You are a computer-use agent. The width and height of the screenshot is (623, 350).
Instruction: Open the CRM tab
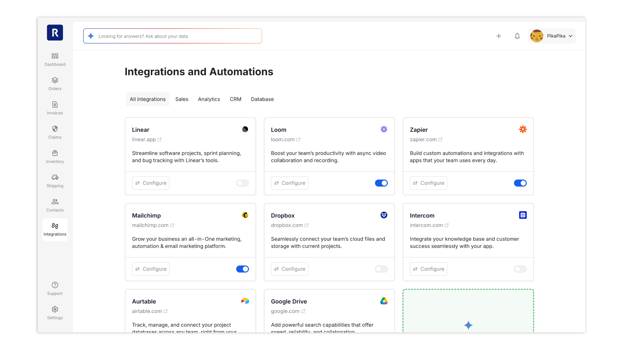(x=236, y=99)
